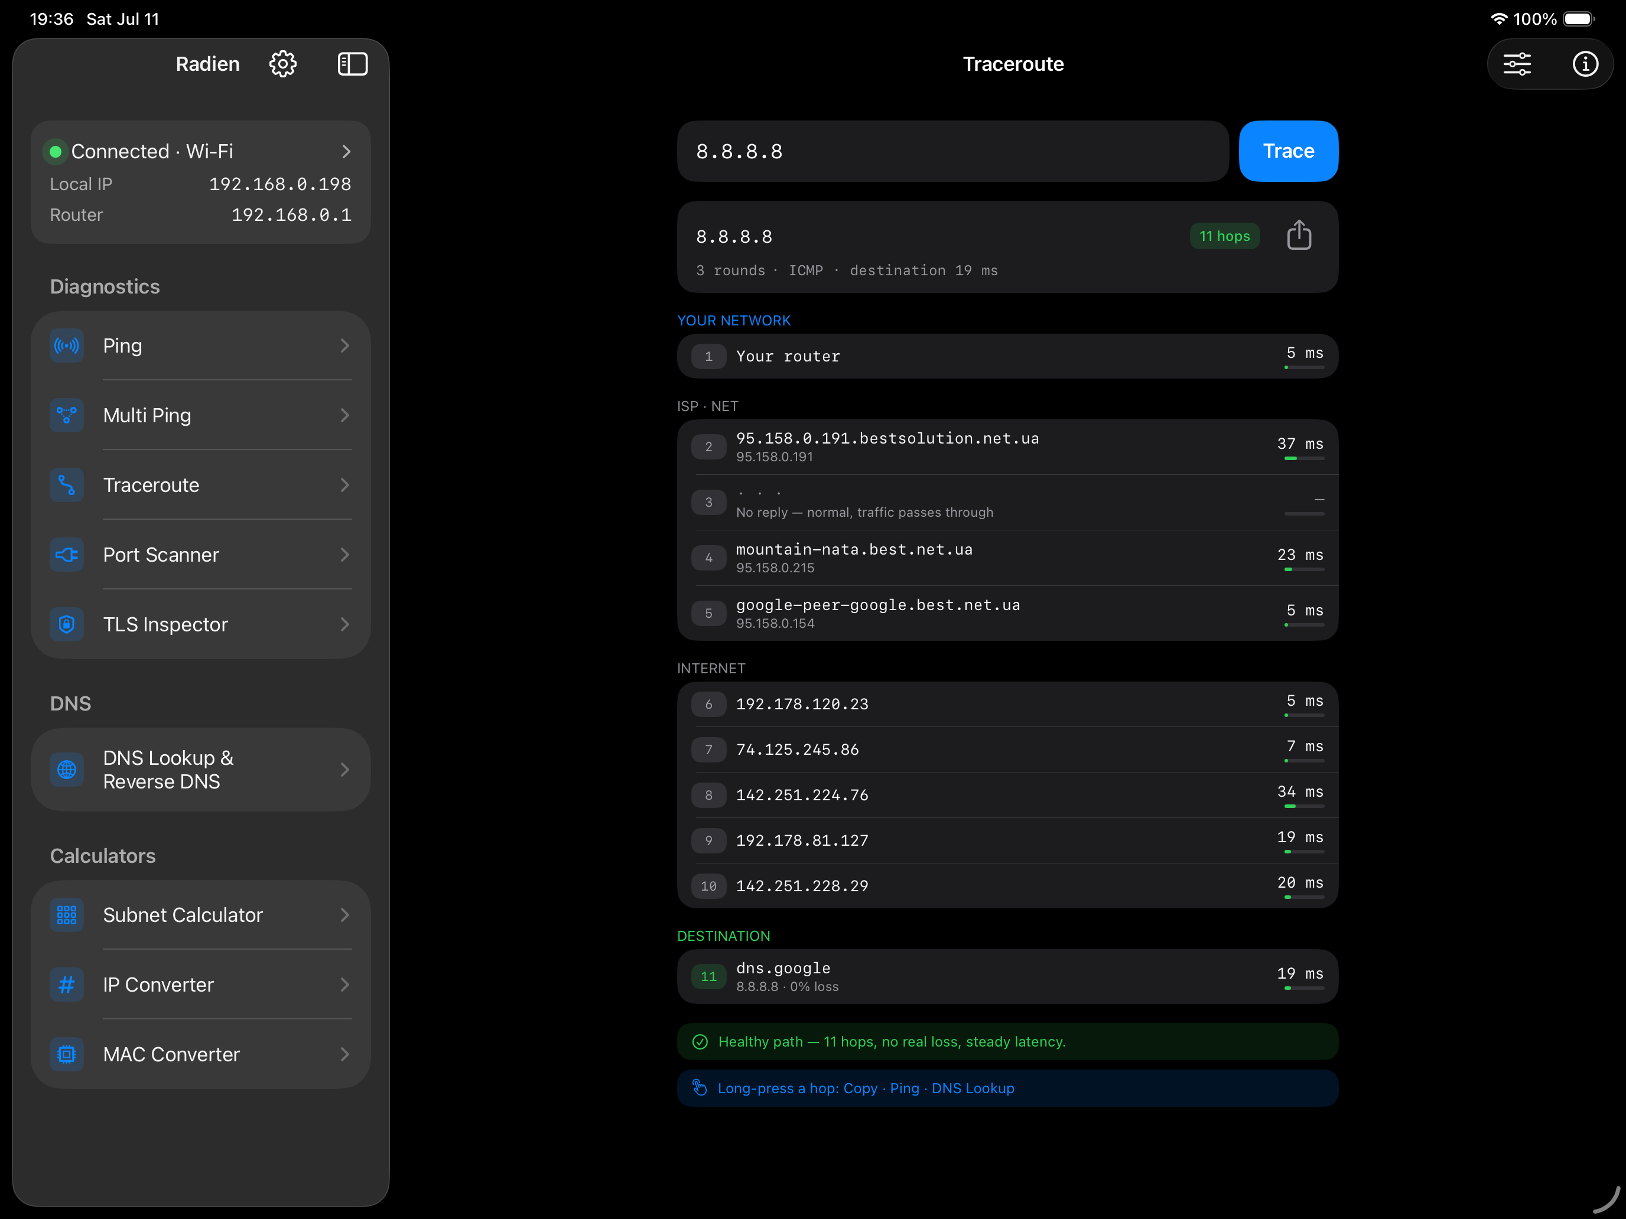Select hop 10 142.251.228.29
The height and width of the screenshot is (1219, 1626).
coord(1007,886)
